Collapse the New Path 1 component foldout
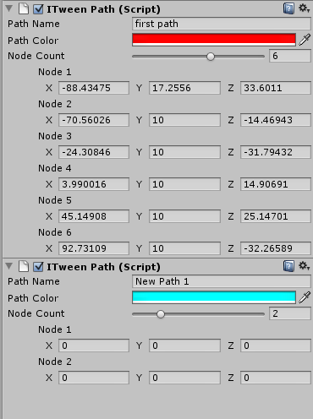 (x=9, y=266)
